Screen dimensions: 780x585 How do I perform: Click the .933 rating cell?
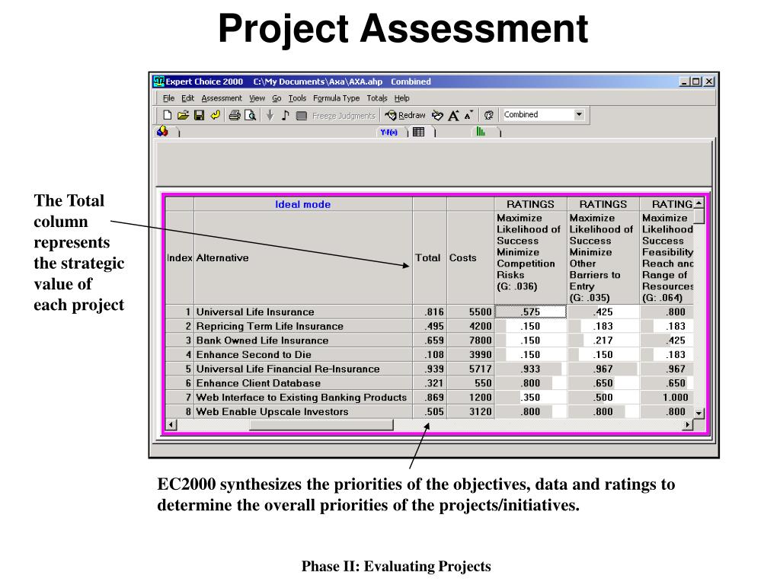531,369
